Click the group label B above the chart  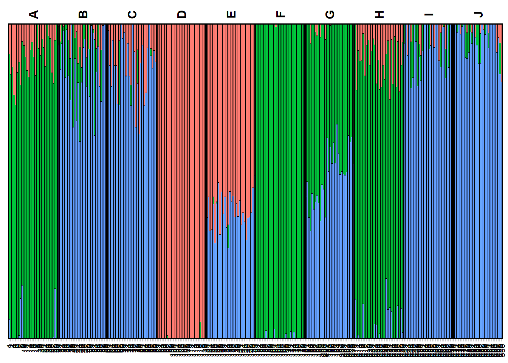[x=83, y=14]
